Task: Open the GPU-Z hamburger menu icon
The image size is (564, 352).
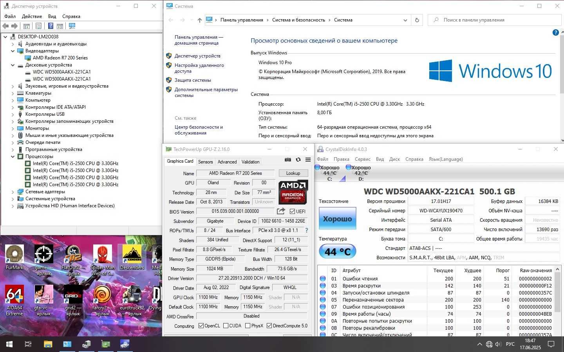Action: pos(308,160)
